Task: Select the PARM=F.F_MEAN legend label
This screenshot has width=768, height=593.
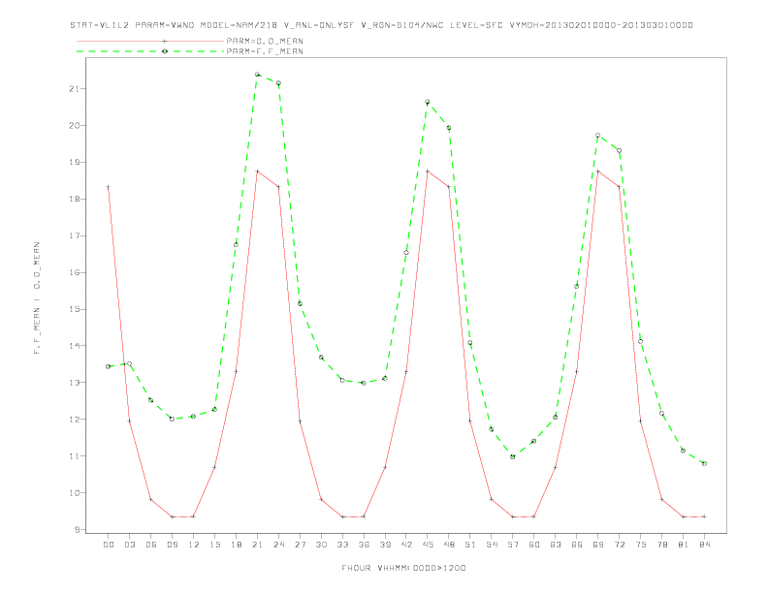Action: point(265,51)
